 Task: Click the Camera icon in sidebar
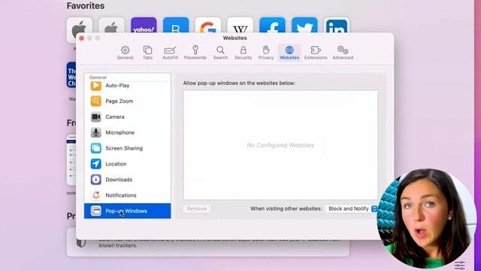95,117
